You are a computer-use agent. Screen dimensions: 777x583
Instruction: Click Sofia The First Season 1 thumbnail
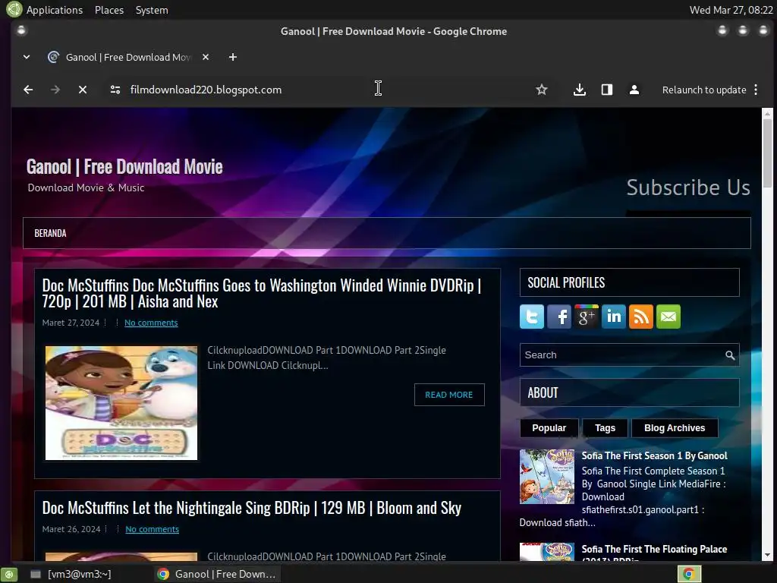coord(546,477)
